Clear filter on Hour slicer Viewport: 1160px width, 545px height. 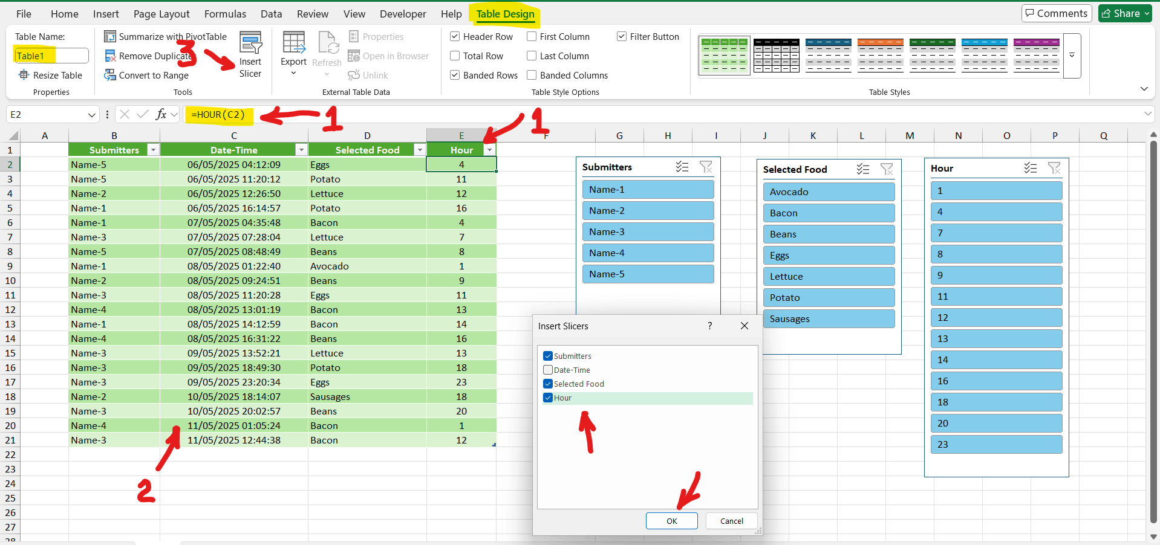pyautogui.click(x=1054, y=169)
